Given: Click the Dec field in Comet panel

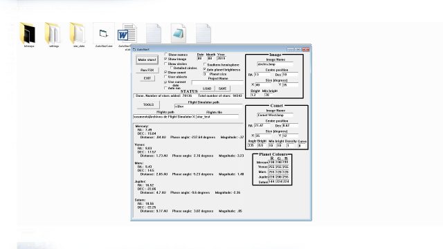Looking at the screenshot, I should [x=290, y=125].
